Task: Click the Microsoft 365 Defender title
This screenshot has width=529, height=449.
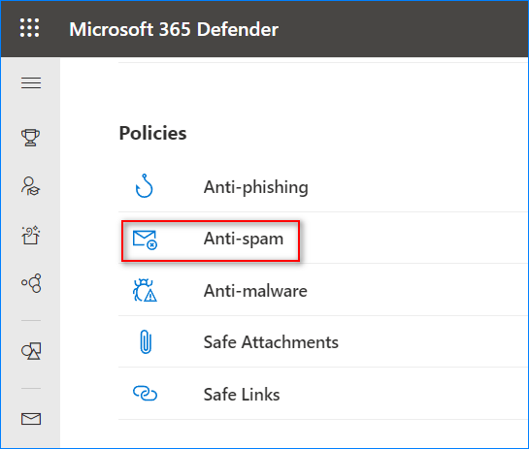Action: [x=174, y=29]
